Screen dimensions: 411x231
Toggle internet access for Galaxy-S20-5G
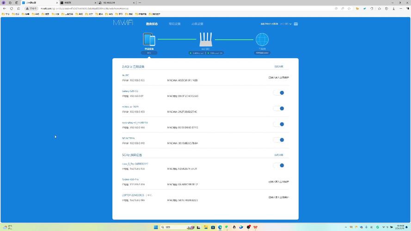[279, 93]
